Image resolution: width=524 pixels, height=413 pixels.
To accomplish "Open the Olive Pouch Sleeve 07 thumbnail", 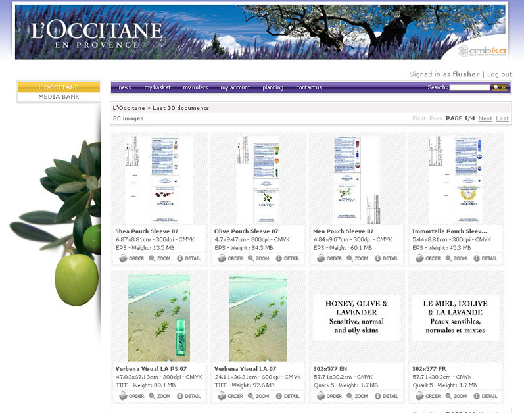I will pos(258,180).
